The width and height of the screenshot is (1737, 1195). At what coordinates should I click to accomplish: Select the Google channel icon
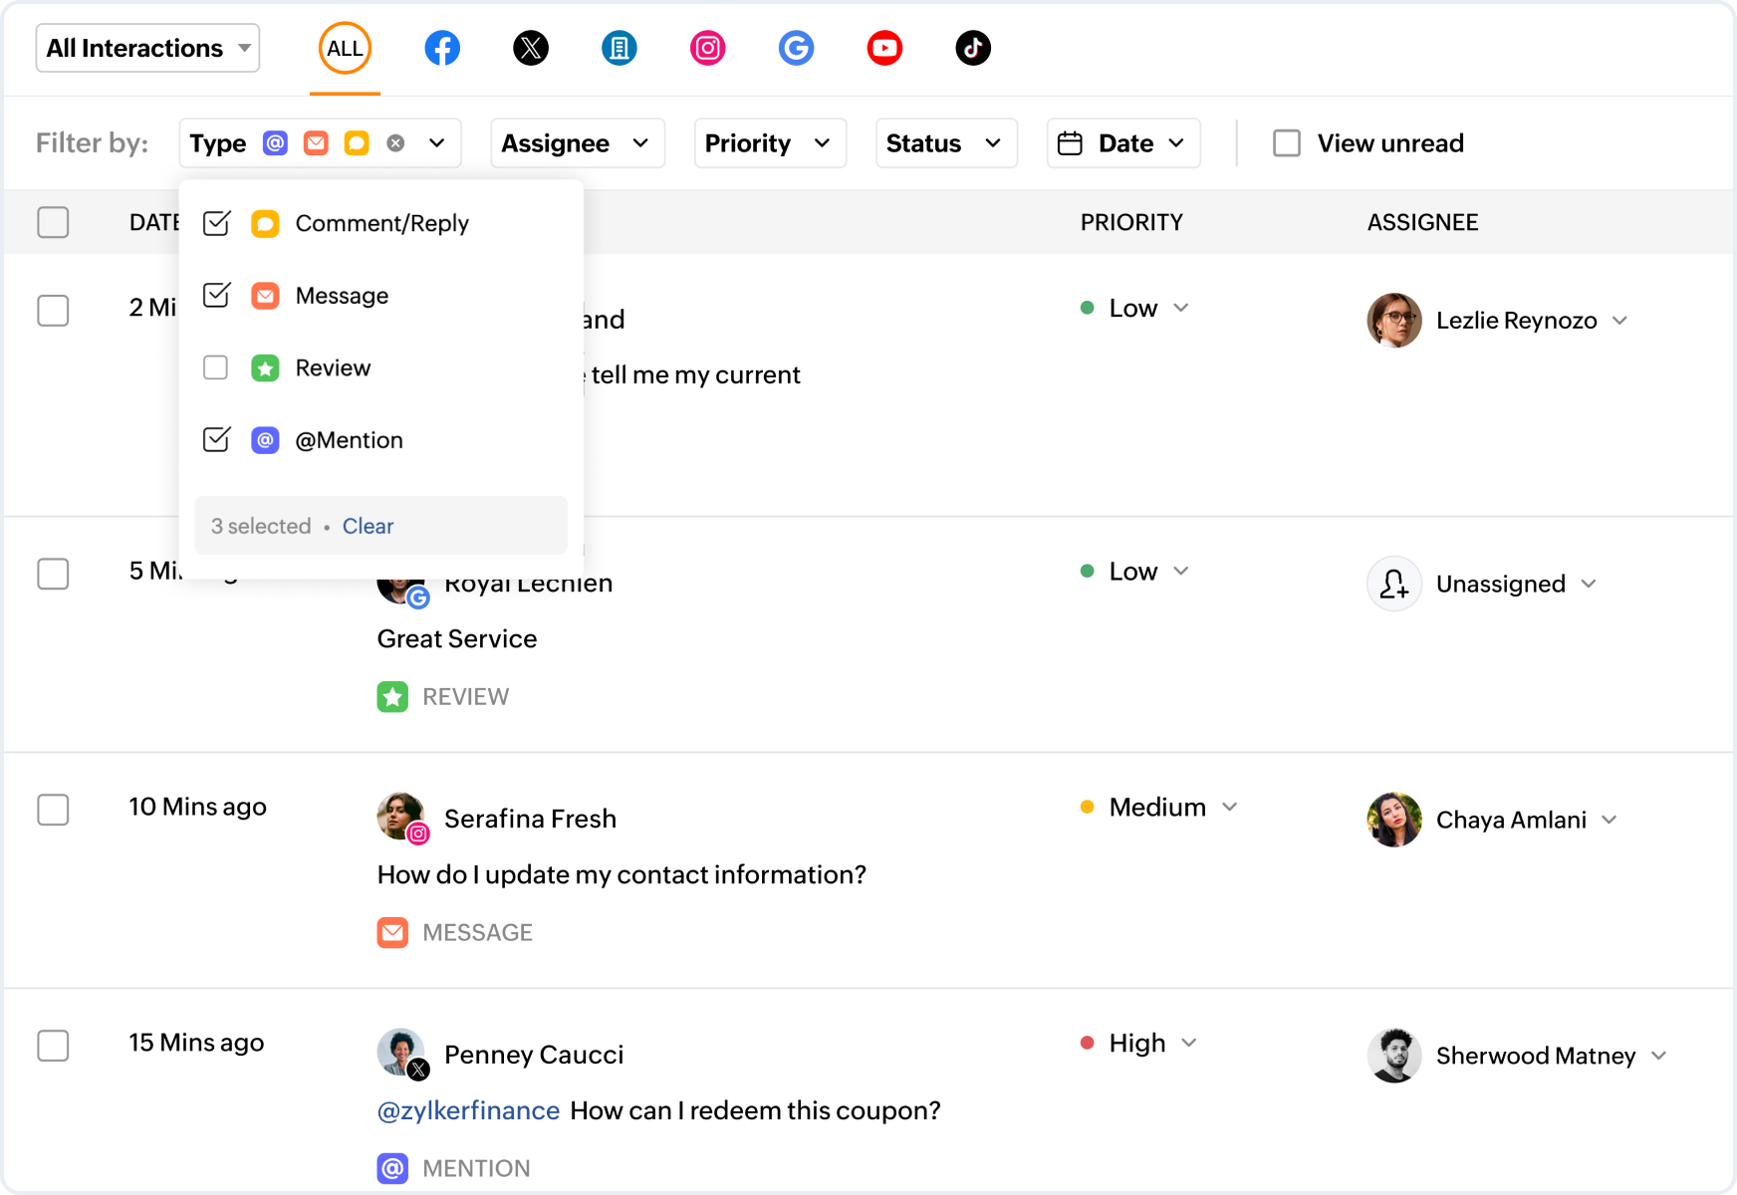click(797, 47)
